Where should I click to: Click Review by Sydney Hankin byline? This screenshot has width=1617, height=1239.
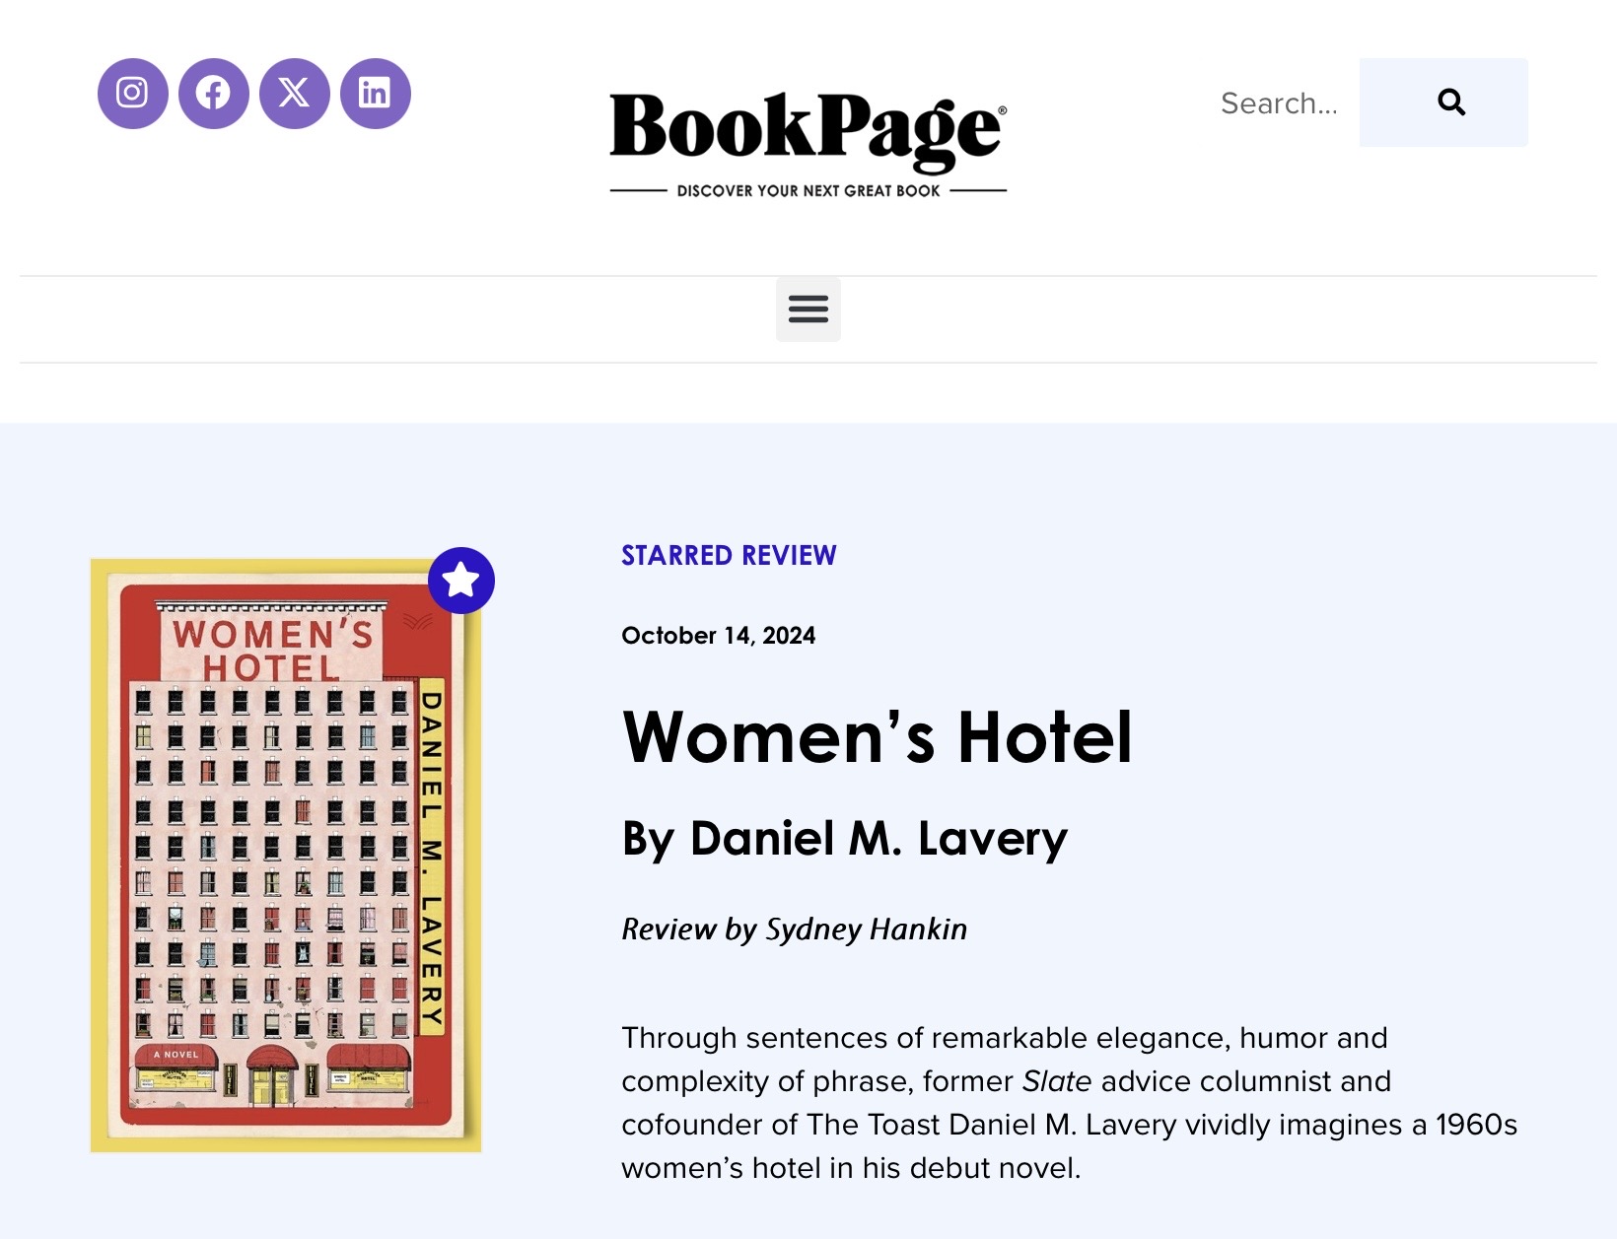(794, 929)
